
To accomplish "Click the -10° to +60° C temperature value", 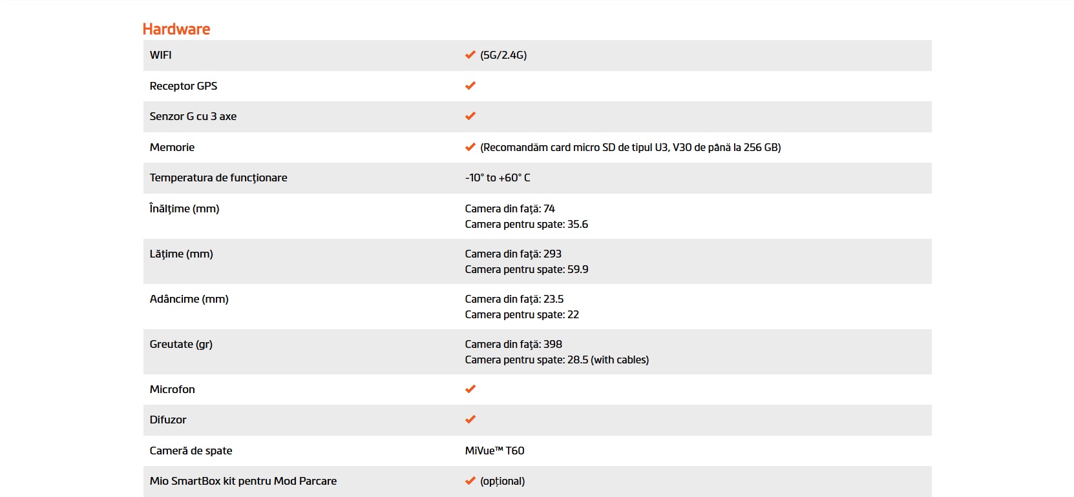I will tap(498, 177).
